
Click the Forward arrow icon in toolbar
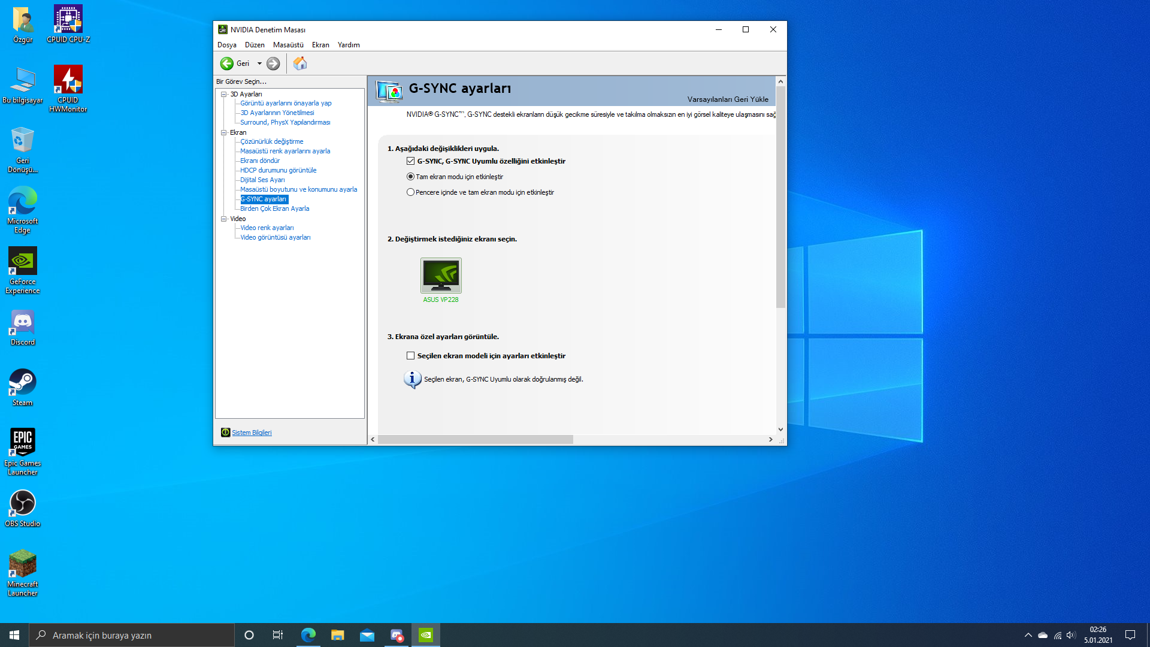click(x=273, y=64)
